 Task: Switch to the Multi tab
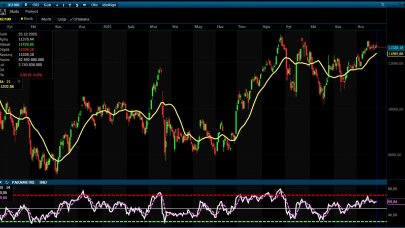tap(46, 19)
